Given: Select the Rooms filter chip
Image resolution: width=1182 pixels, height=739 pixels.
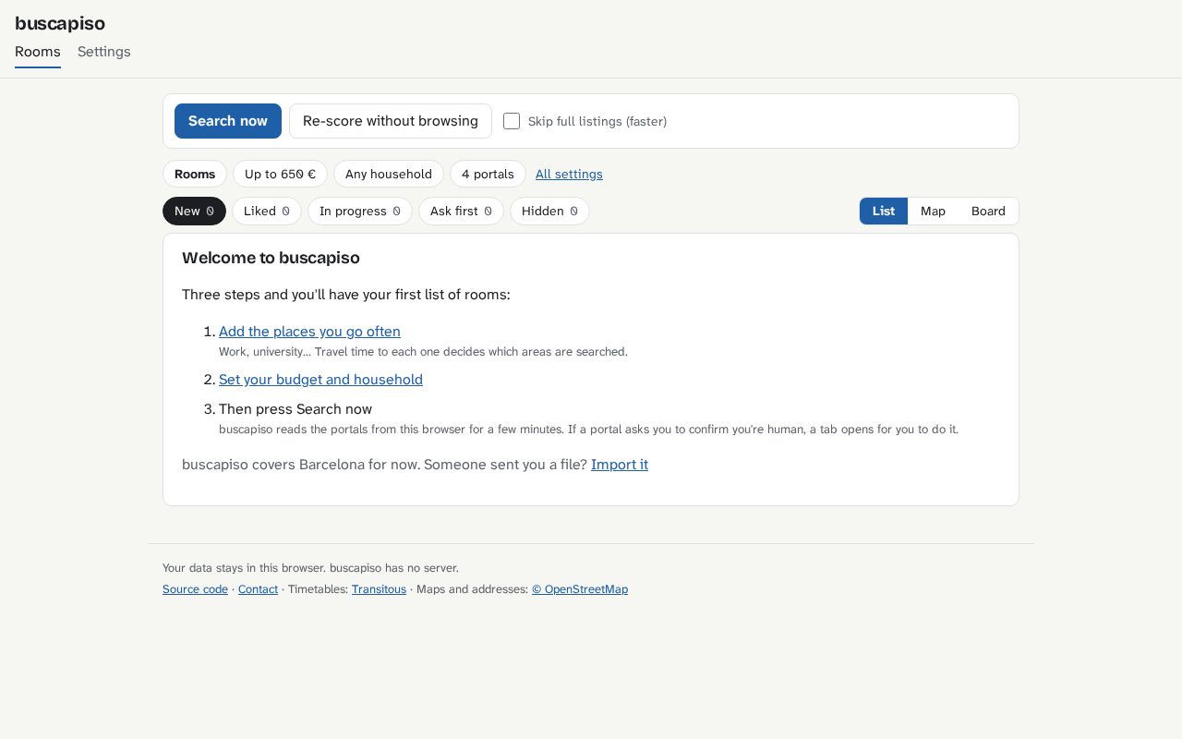Looking at the screenshot, I should click(195, 174).
